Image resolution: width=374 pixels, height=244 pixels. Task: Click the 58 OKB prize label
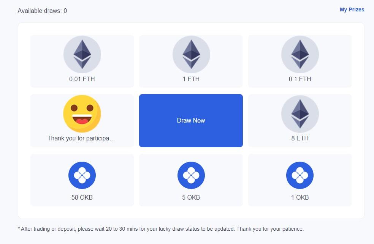point(82,198)
